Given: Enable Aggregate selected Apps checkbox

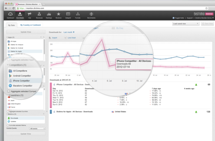Looking at the screenshot, I should point(8,60).
